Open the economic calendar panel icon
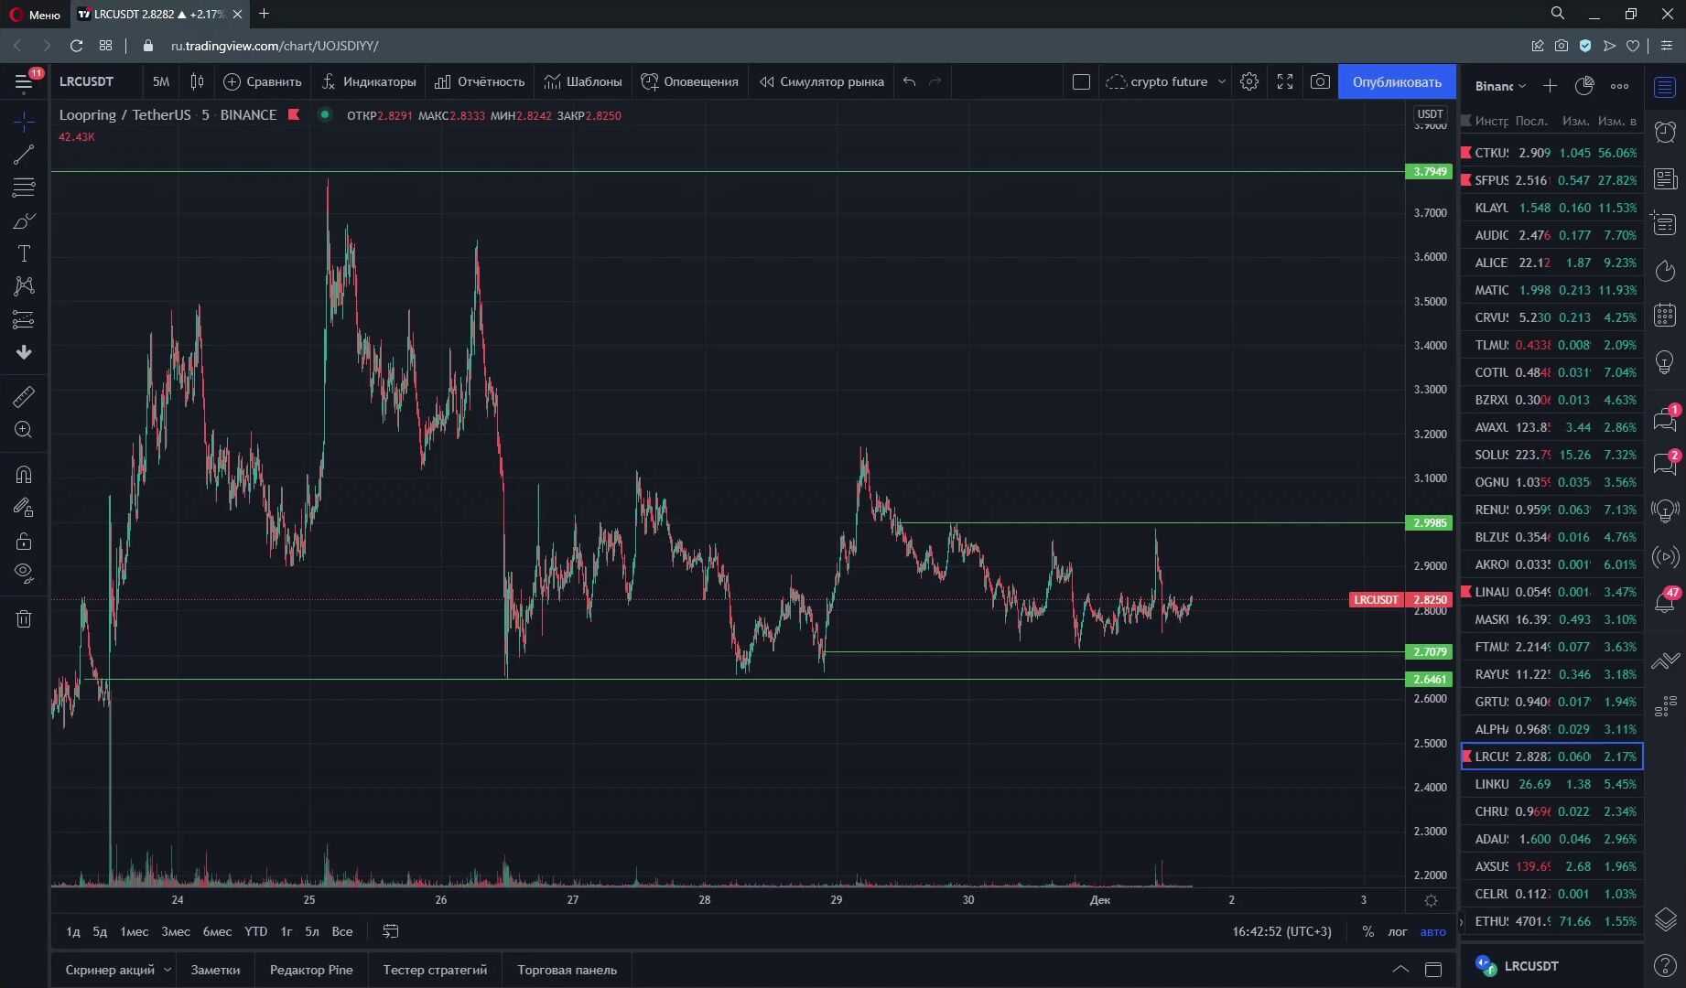Screen dimensions: 1686x988 click(x=1665, y=316)
